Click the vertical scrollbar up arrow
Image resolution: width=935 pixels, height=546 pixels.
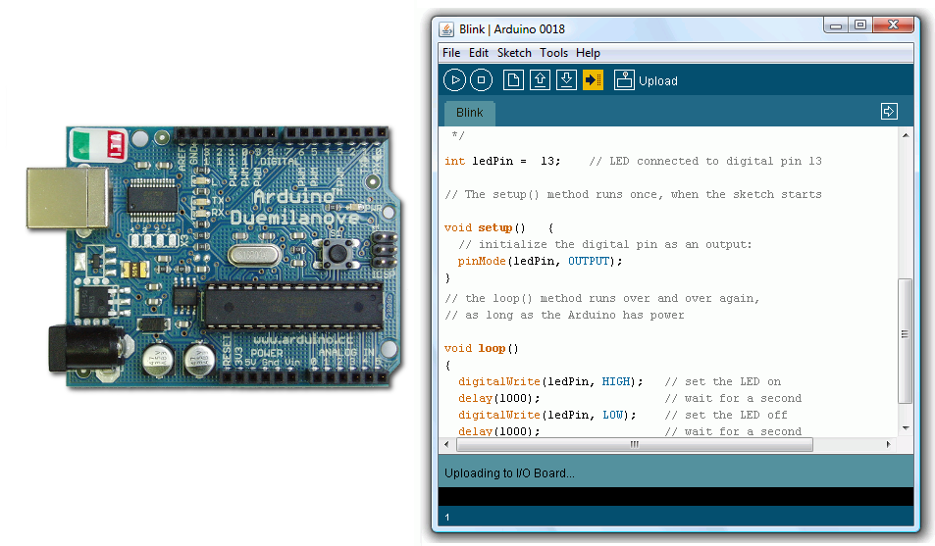coord(906,135)
